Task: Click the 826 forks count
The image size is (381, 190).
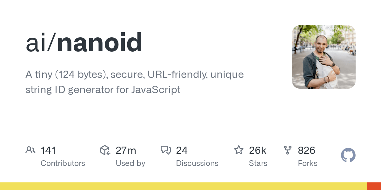Action: point(306,150)
